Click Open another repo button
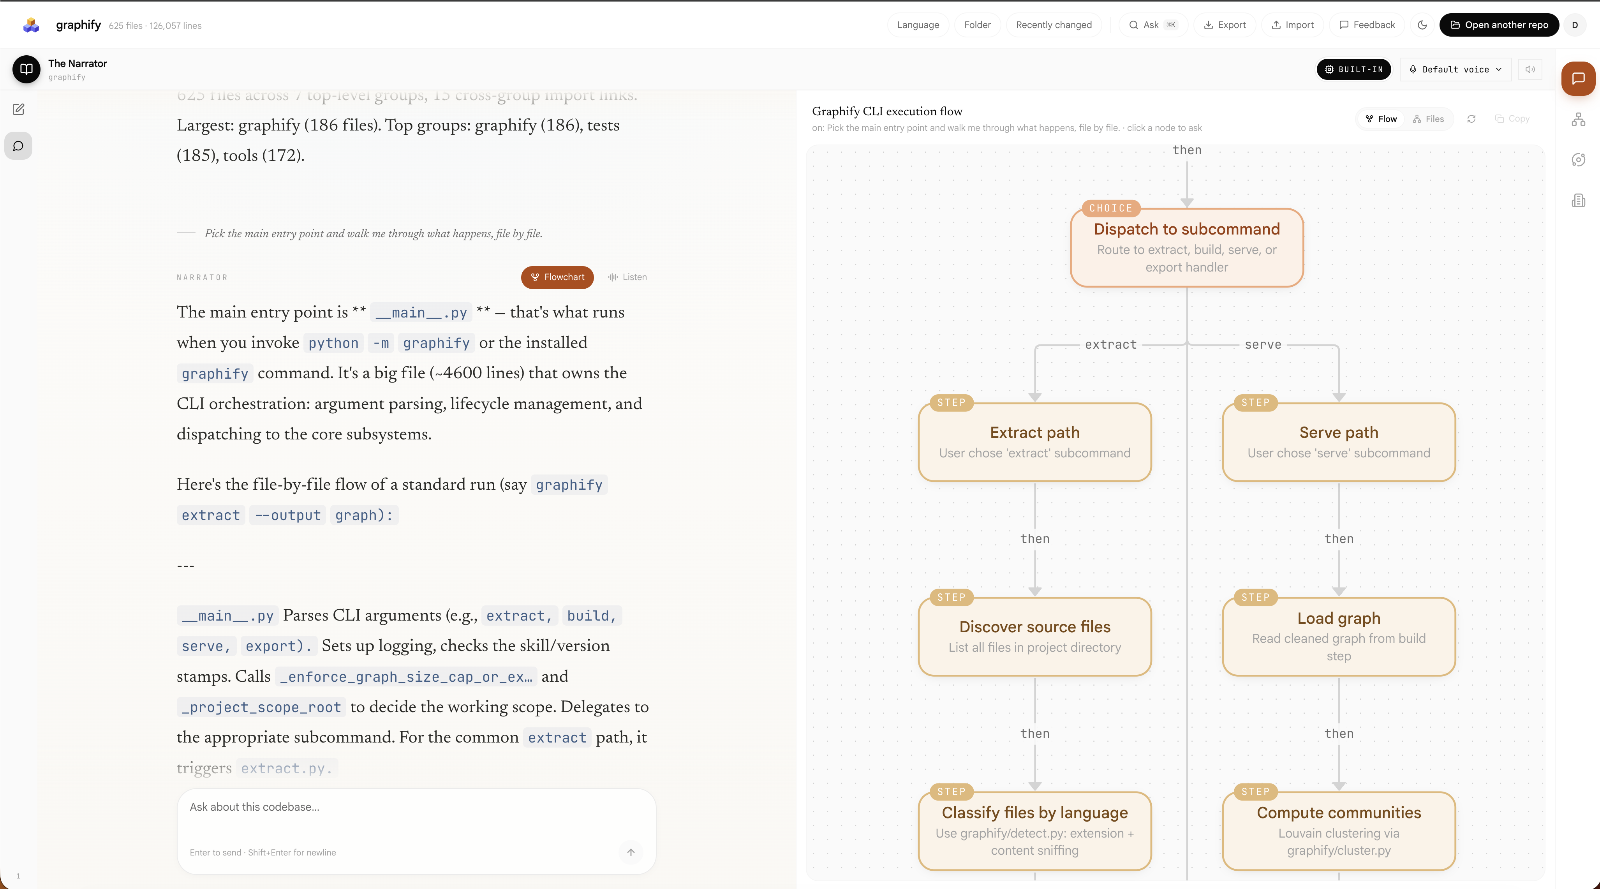 click(1500, 25)
